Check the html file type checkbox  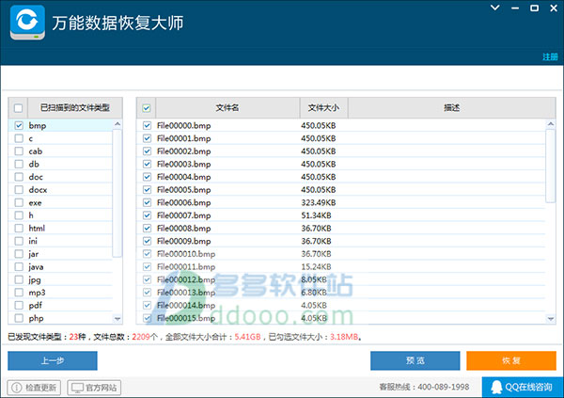[x=19, y=228]
